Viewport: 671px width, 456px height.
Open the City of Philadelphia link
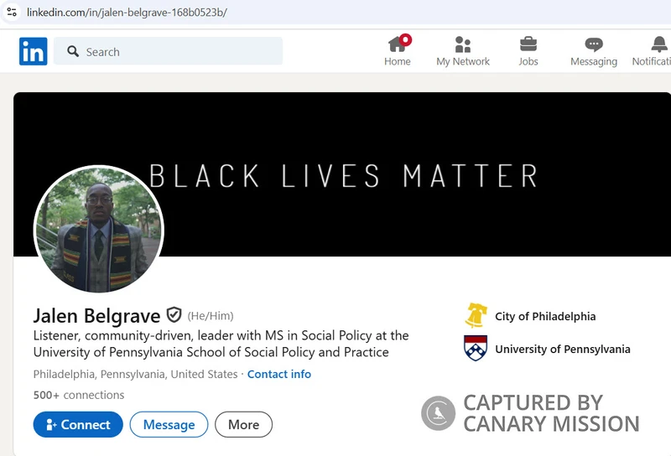click(x=545, y=317)
